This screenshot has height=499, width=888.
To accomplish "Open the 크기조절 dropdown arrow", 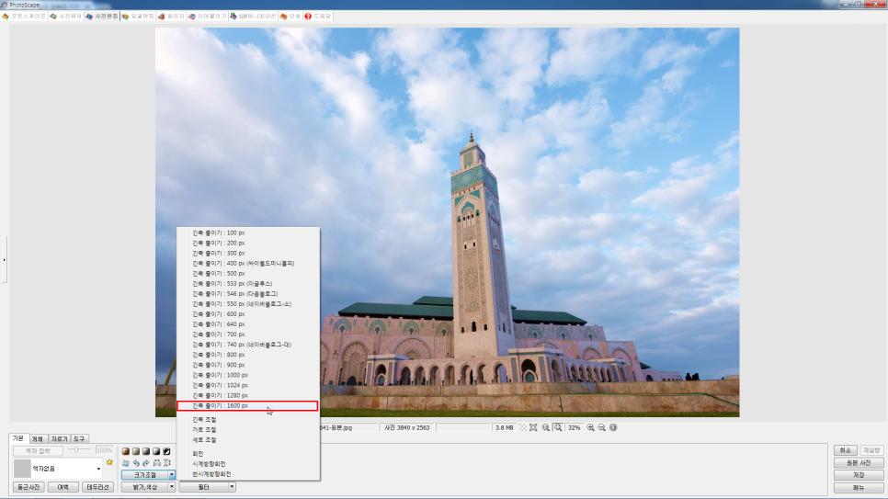I will pos(172,475).
